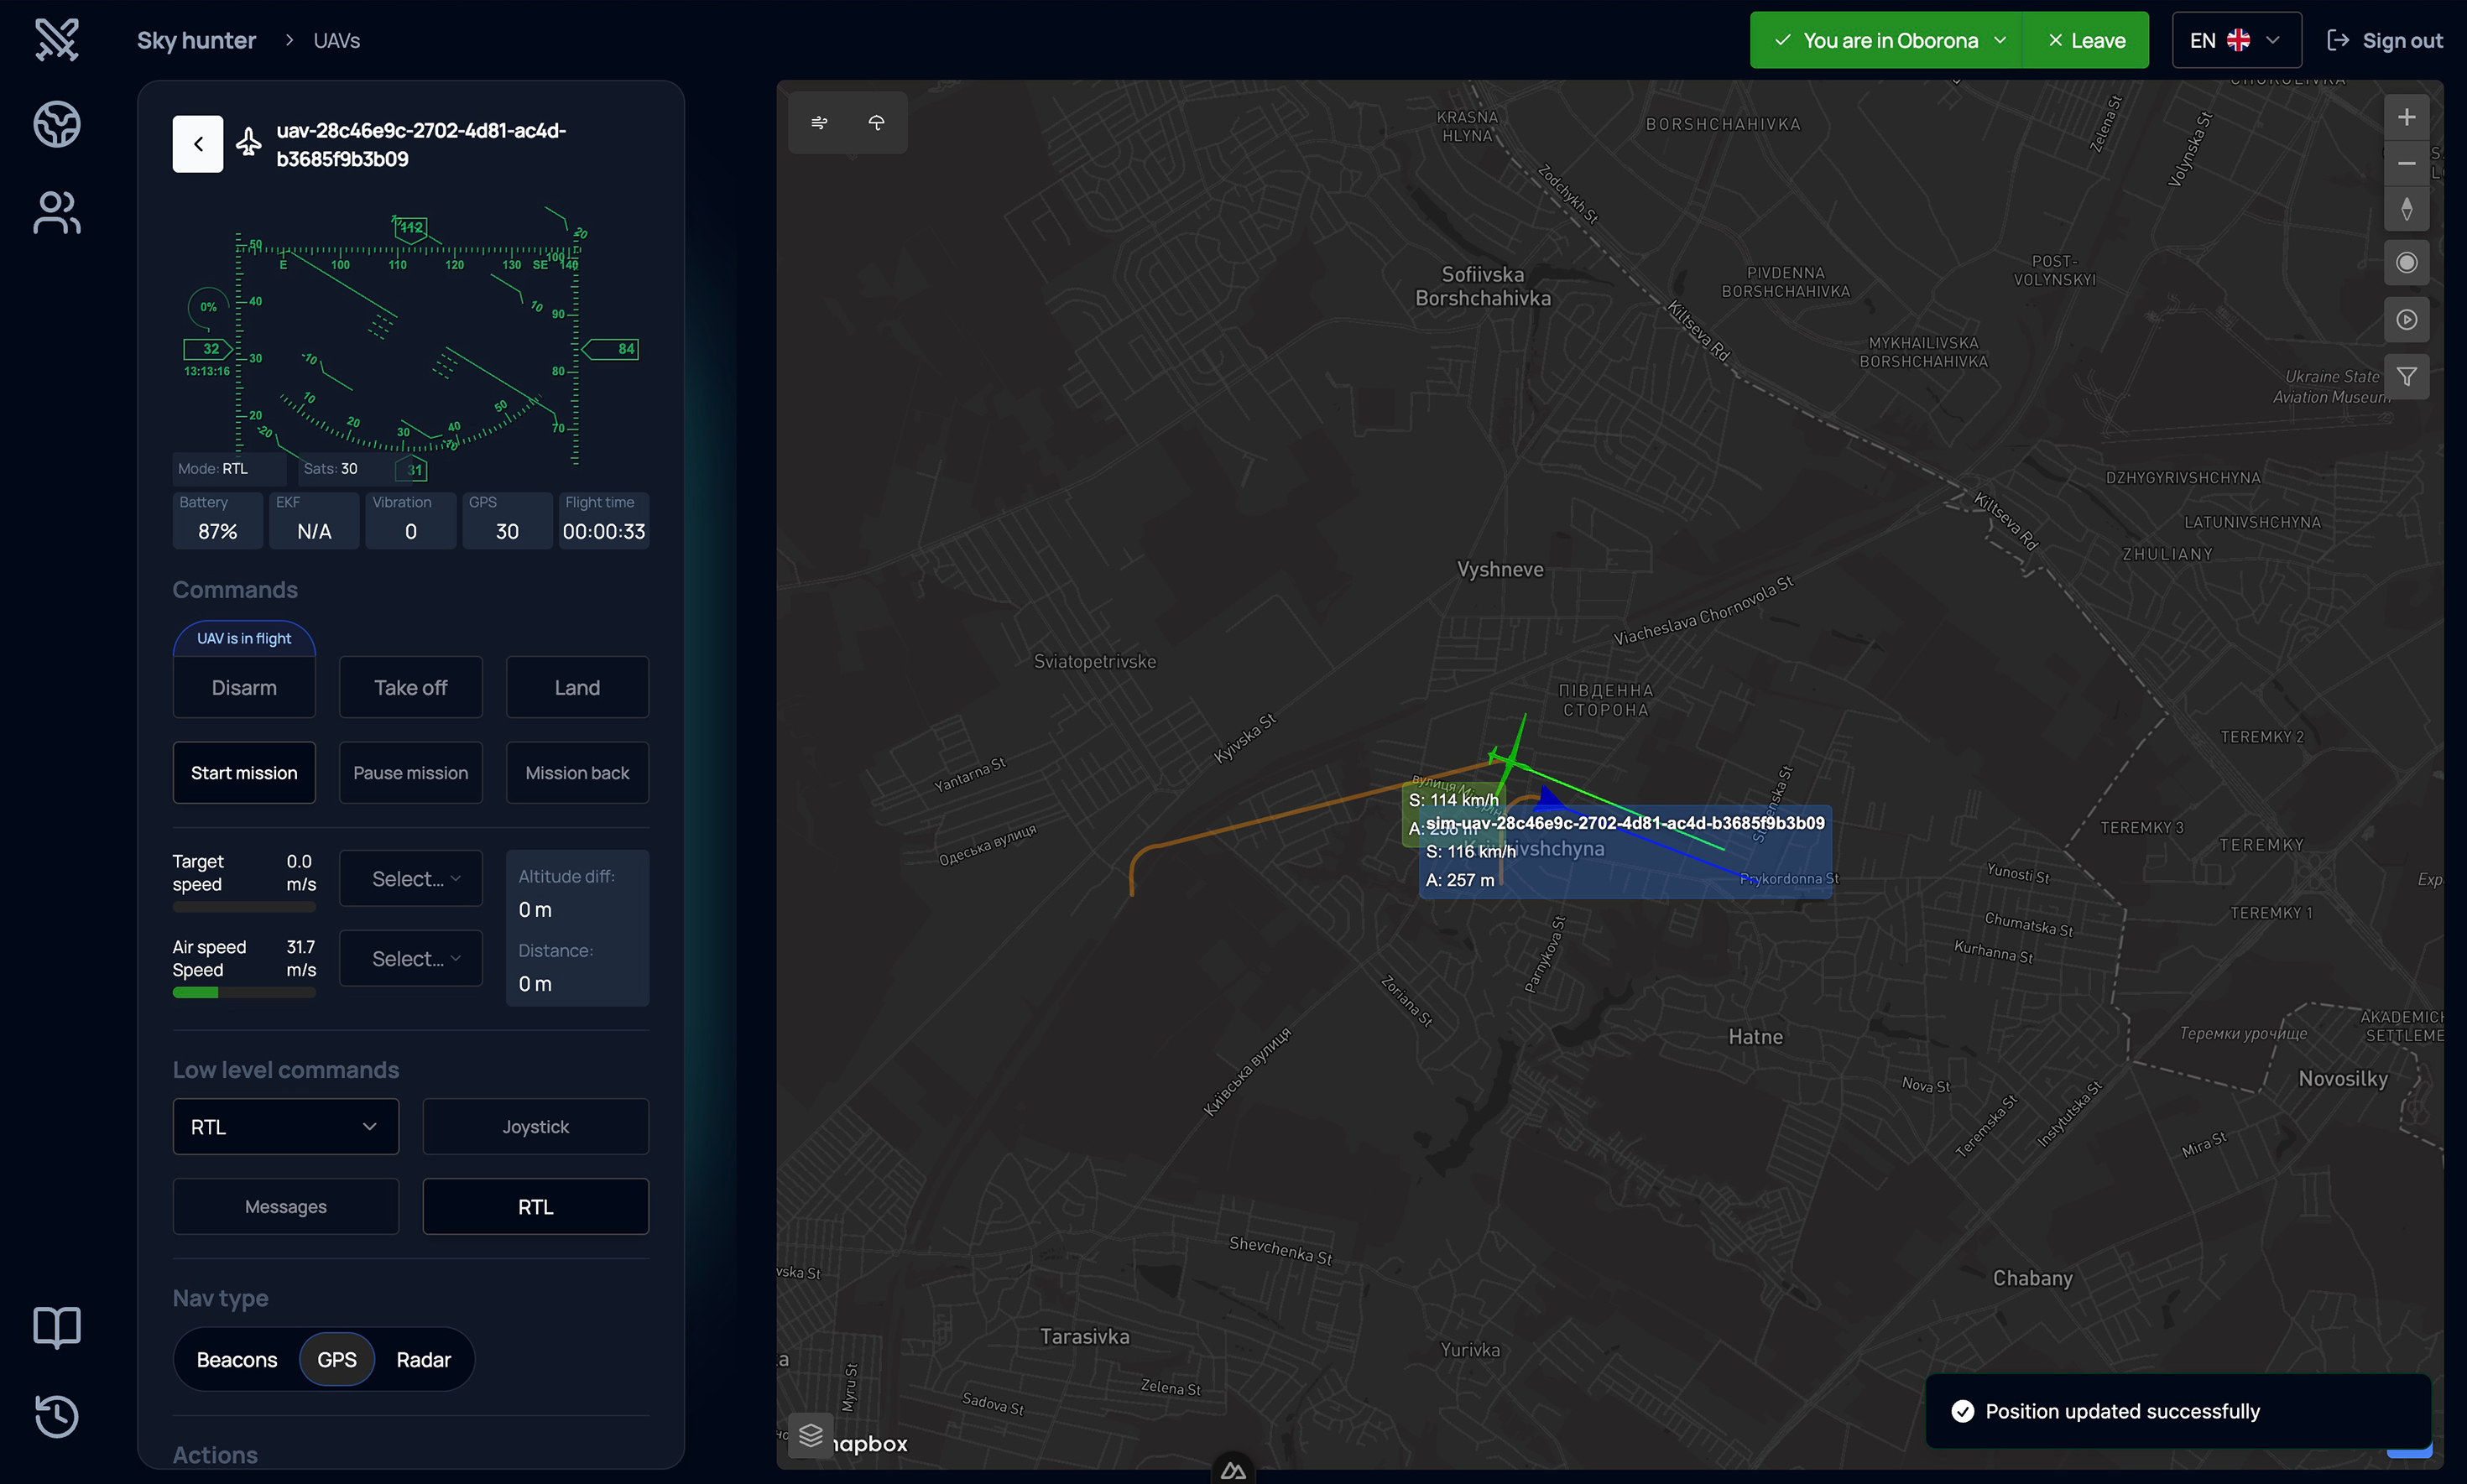The width and height of the screenshot is (2467, 1484).
Task: Select Radar nav type
Action: 423,1359
